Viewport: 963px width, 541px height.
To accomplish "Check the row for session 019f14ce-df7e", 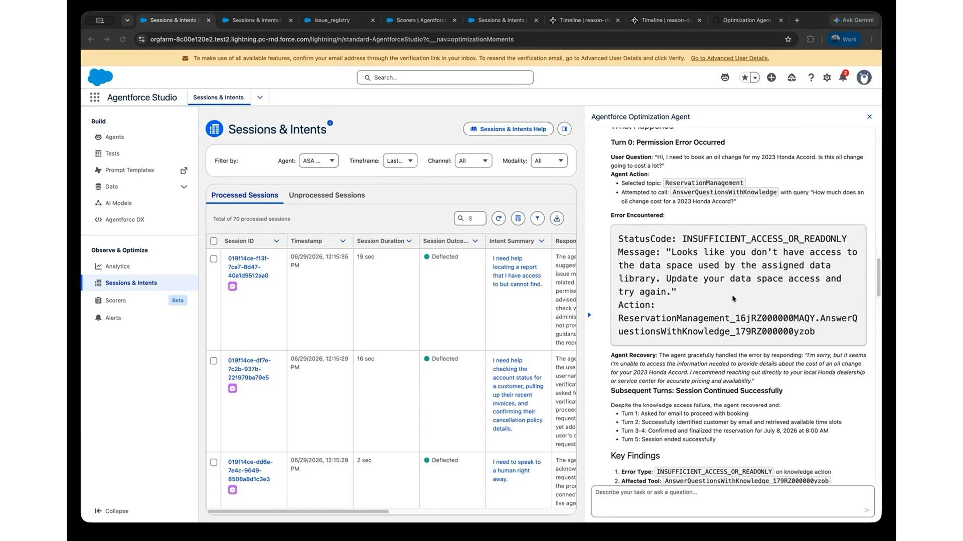I will (214, 361).
